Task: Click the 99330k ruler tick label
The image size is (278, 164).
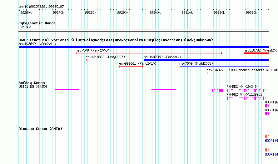Action: [251, 12]
